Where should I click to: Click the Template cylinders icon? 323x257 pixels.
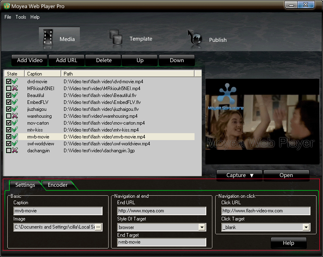point(116,37)
